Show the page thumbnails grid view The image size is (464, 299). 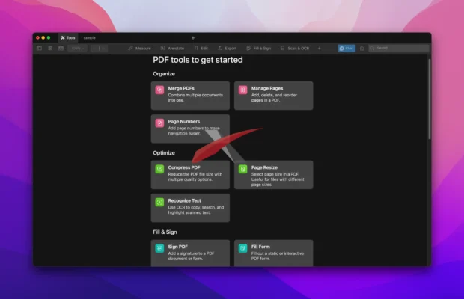49,48
